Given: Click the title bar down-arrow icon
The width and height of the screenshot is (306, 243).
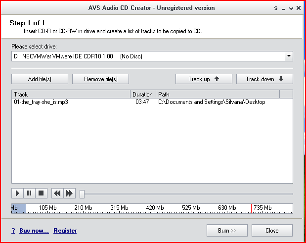Looking at the screenshot, I should point(291,8).
